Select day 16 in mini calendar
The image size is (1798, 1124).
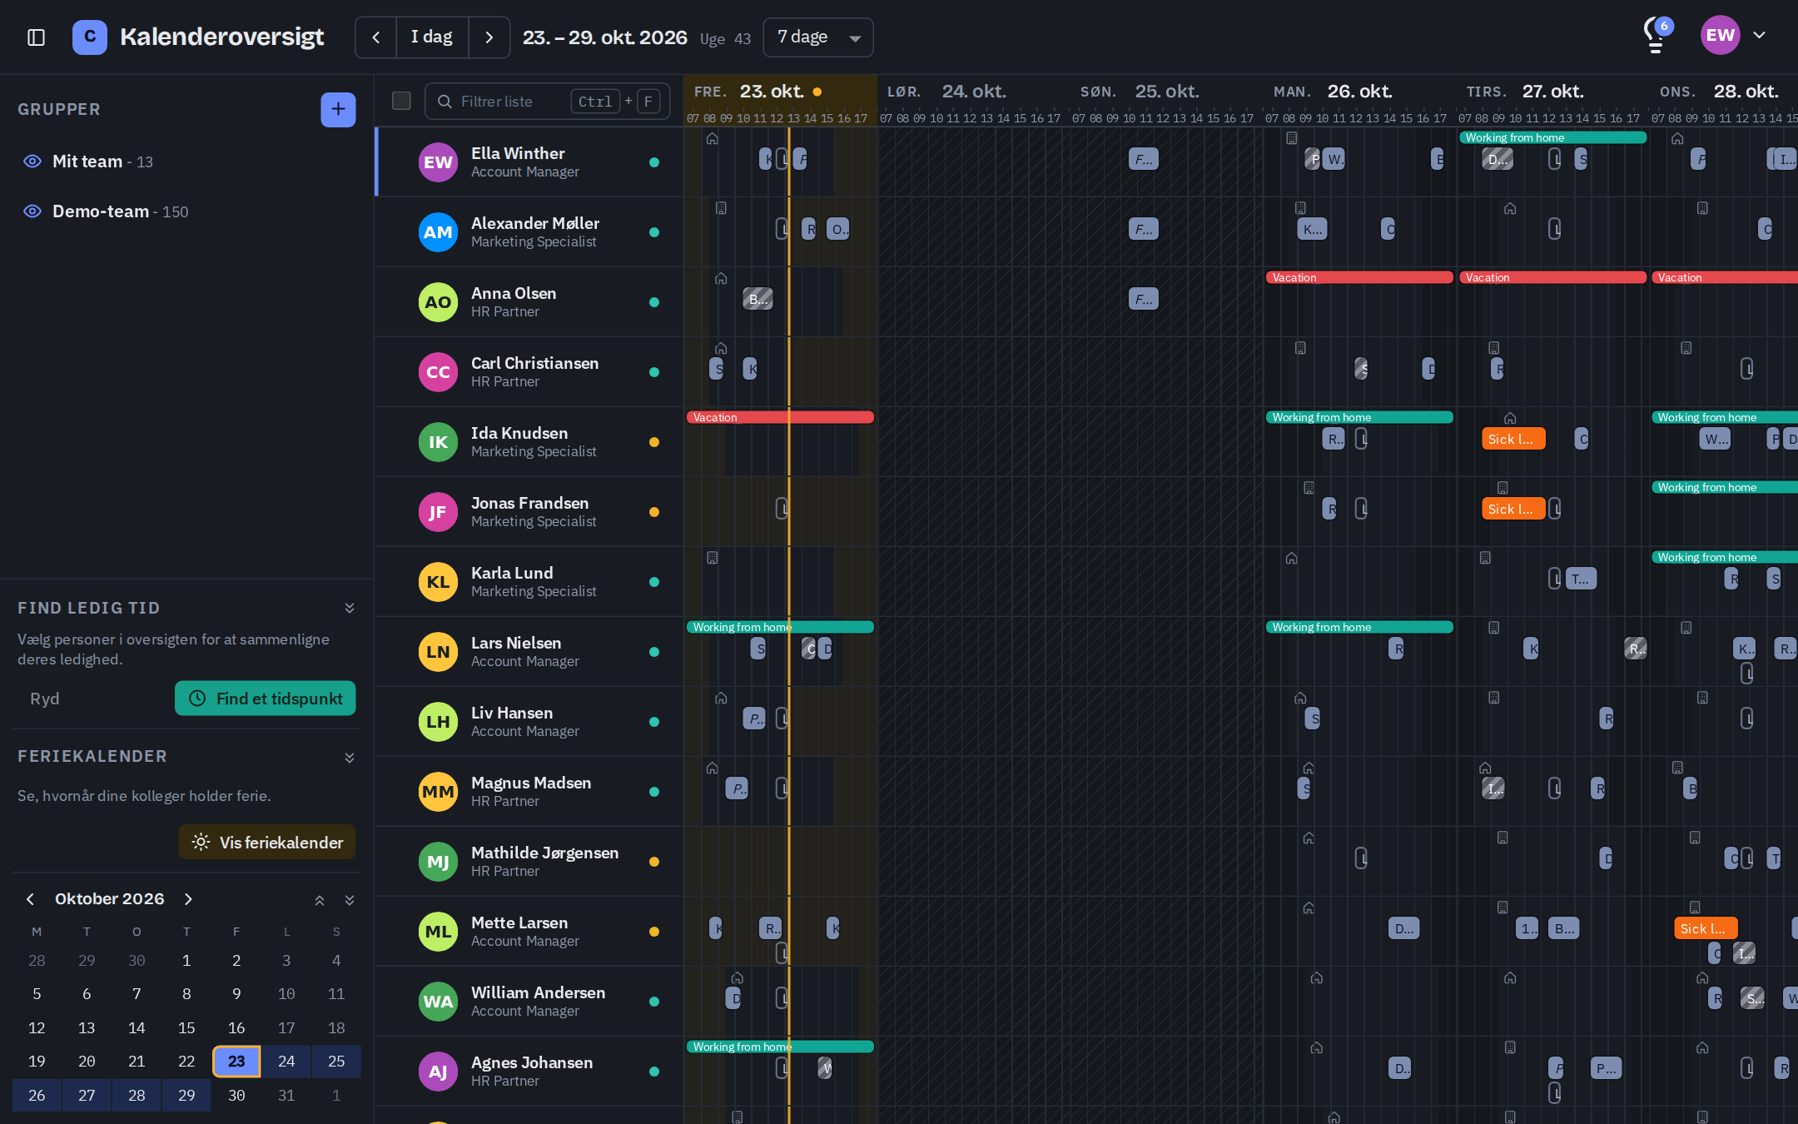236,1028
